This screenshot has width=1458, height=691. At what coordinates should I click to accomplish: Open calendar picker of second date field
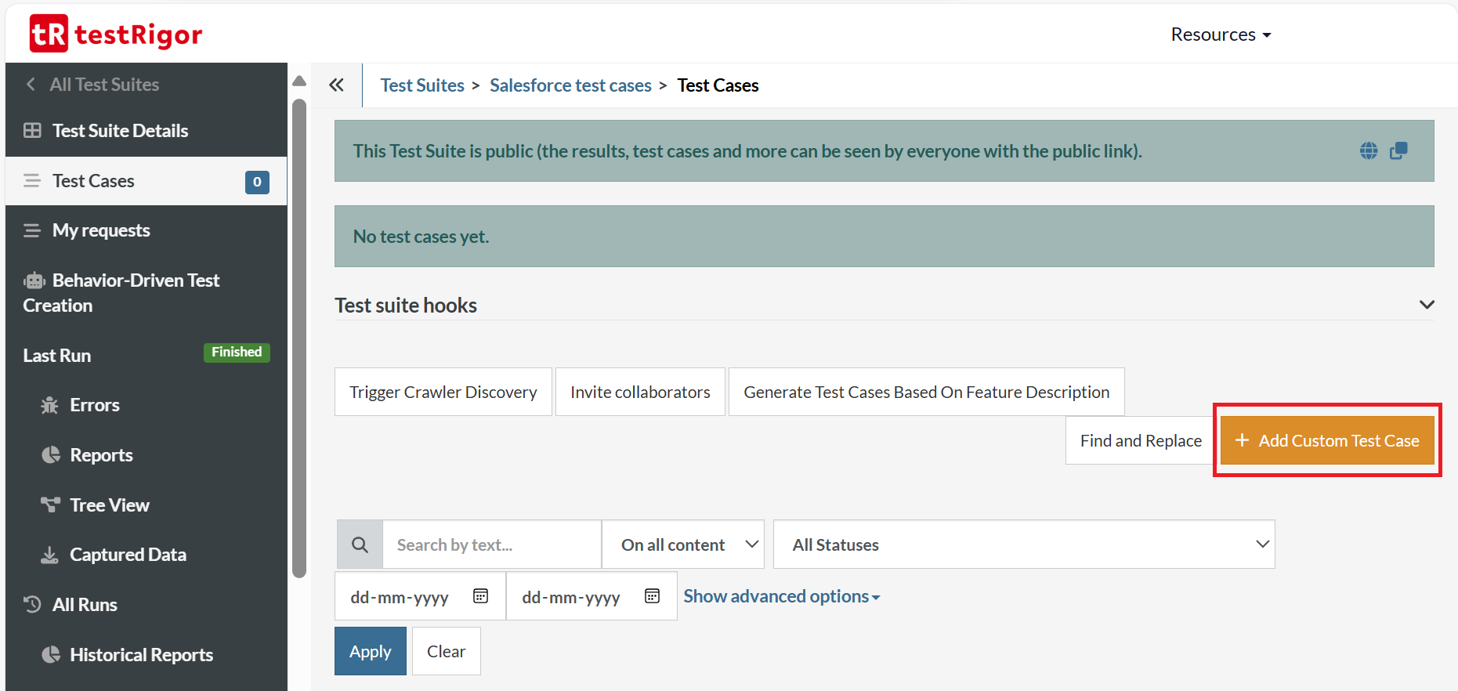[x=652, y=596]
